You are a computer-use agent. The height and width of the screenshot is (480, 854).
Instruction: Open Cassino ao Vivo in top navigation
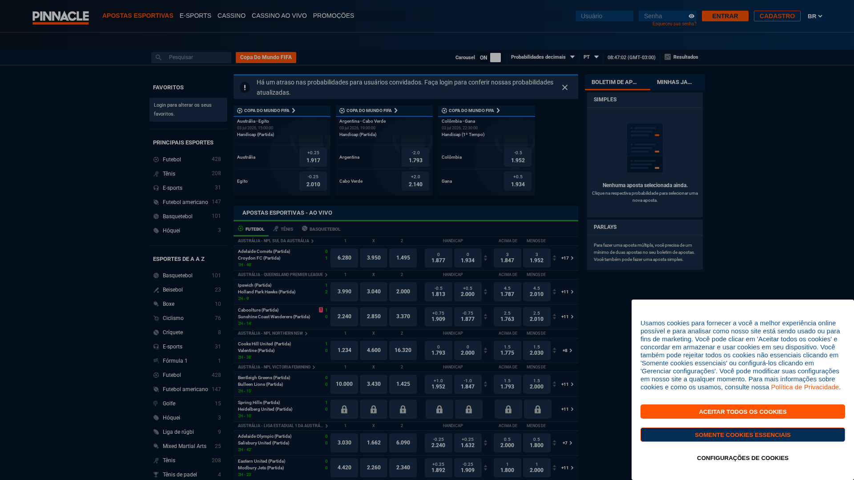pyautogui.click(x=279, y=16)
